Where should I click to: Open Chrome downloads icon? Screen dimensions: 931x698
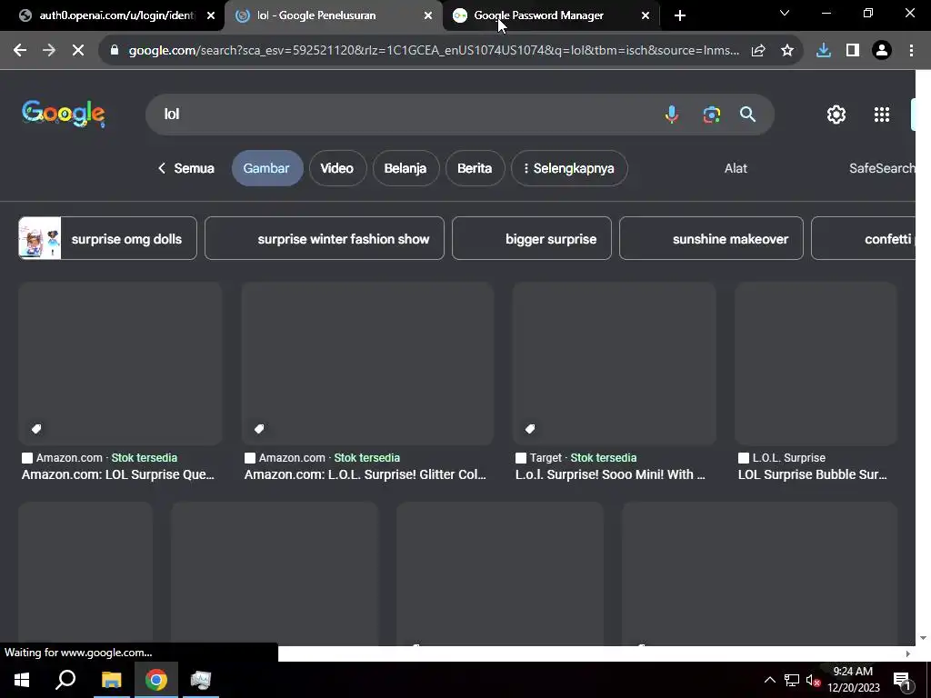click(824, 51)
